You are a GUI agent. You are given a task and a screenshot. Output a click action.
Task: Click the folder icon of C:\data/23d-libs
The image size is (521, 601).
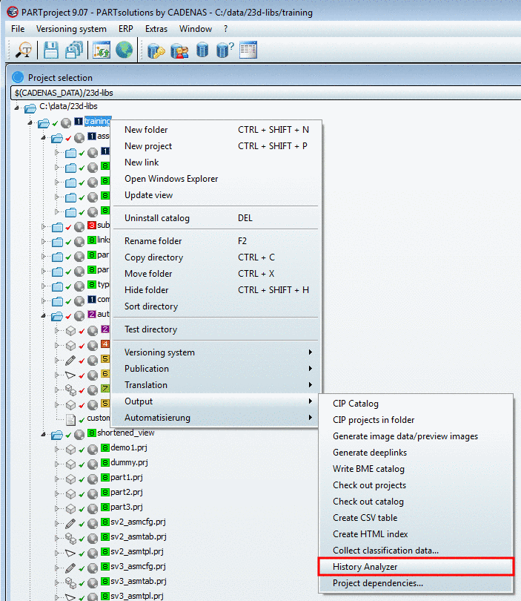point(30,108)
